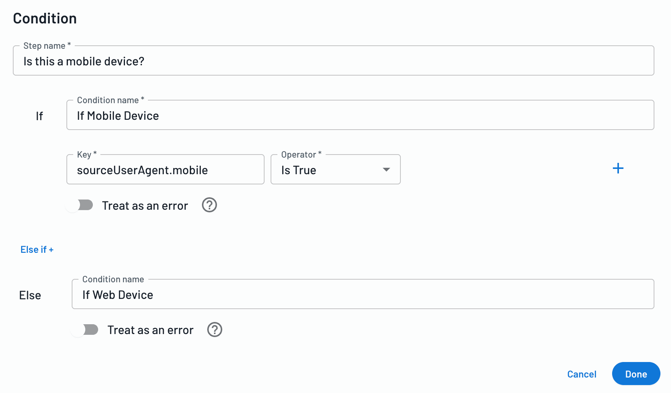Click the Step name field reading Is this a mobile device?
The width and height of the screenshot is (671, 393).
pos(334,61)
